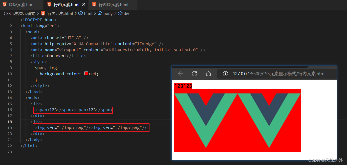Image resolution: width=347 pixels, height=165 pixels.
Task: Open the red color swatch picker
Action: (x=86, y=74)
